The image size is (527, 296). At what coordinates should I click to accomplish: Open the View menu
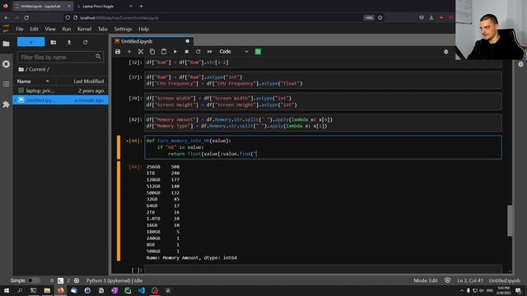tap(50, 30)
